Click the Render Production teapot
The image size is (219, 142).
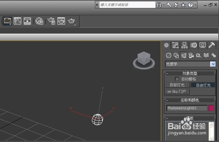71,21
